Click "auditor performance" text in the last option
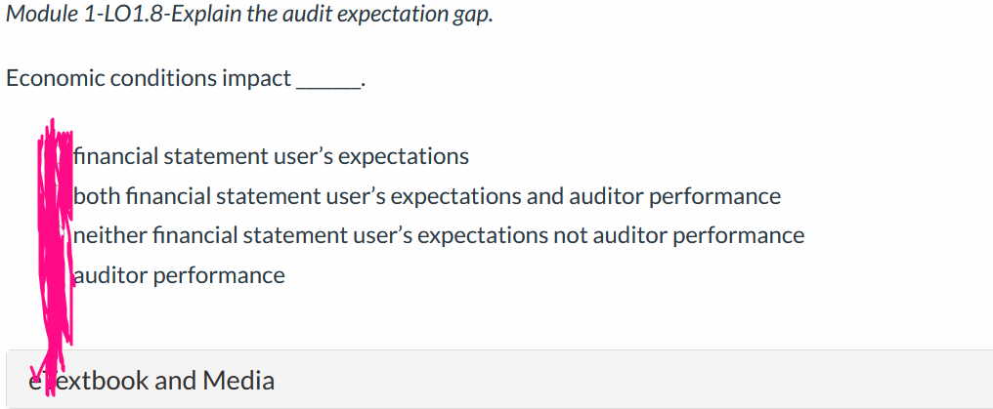993x409 pixels. [179, 275]
